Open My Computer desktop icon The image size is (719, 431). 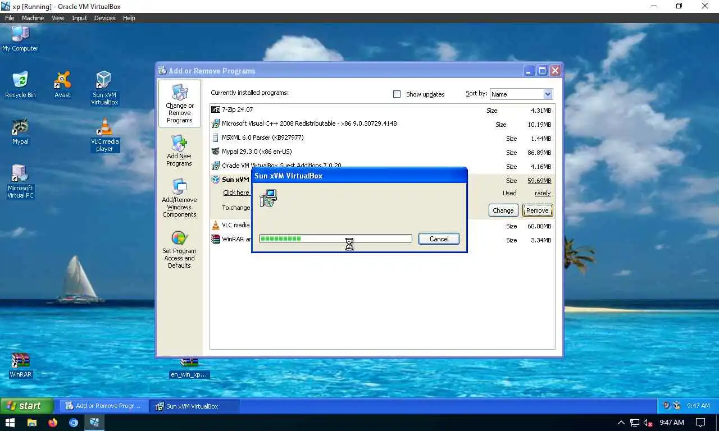pyautogui.click(x=20, y=38)
